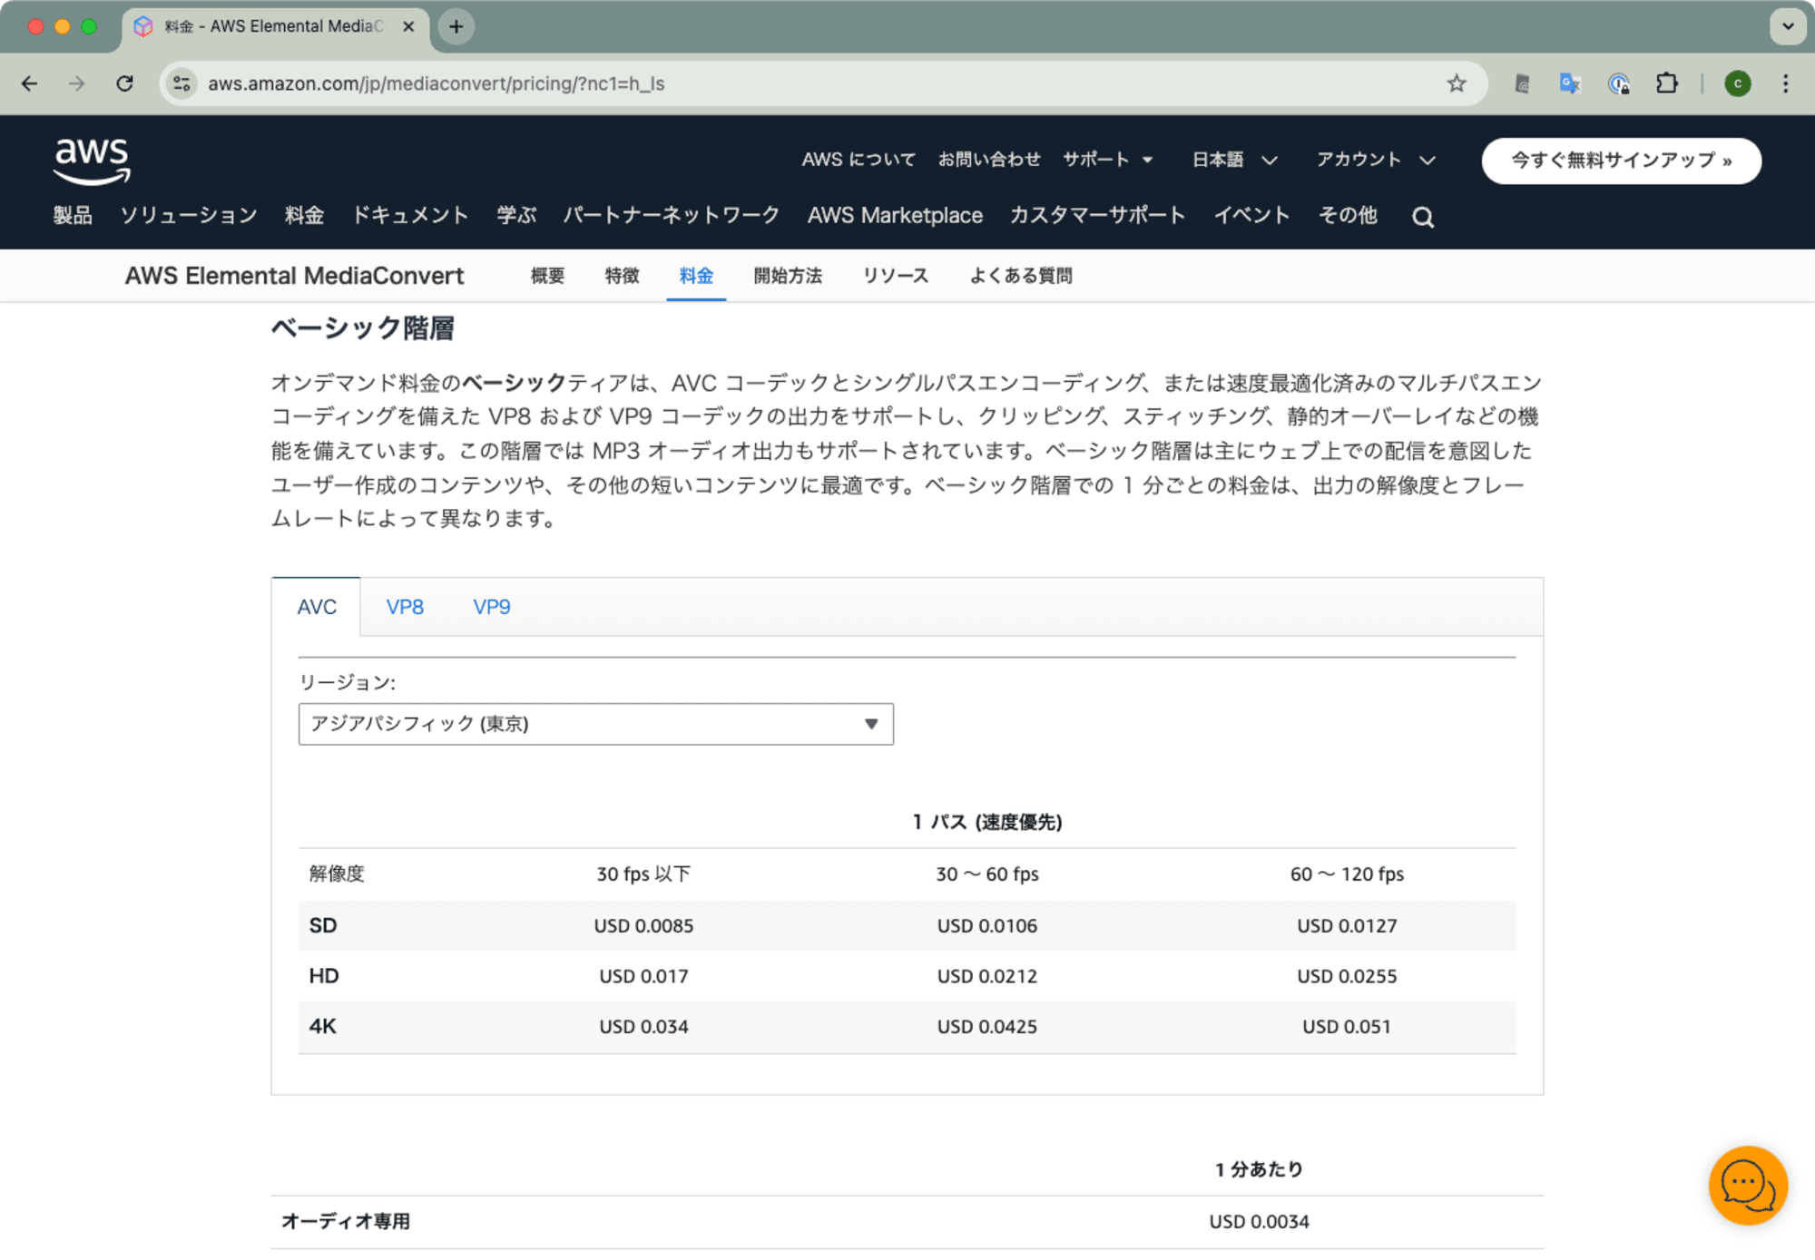Bookmark this page with the star icon
The width and height of the screenshot is (1815, 1260).
point(1457,83)
